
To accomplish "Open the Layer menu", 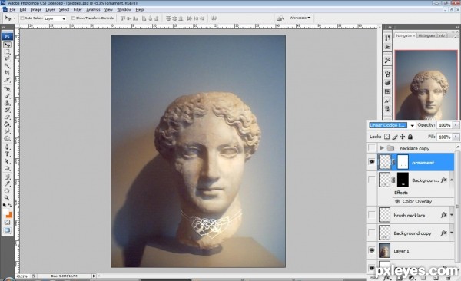I will pyautogui.click(x=50, y=10).
